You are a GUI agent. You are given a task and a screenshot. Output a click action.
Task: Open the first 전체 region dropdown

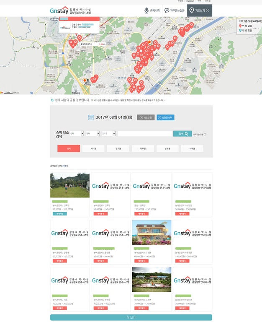(76, 134)
